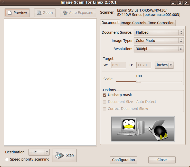Screen dimensions: 190x167
Task: Close window using title bar X
Action: point(186,3)
